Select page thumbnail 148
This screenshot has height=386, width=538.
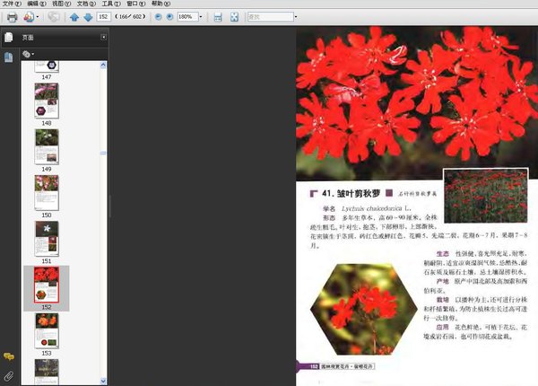click(x=47, y=101)
